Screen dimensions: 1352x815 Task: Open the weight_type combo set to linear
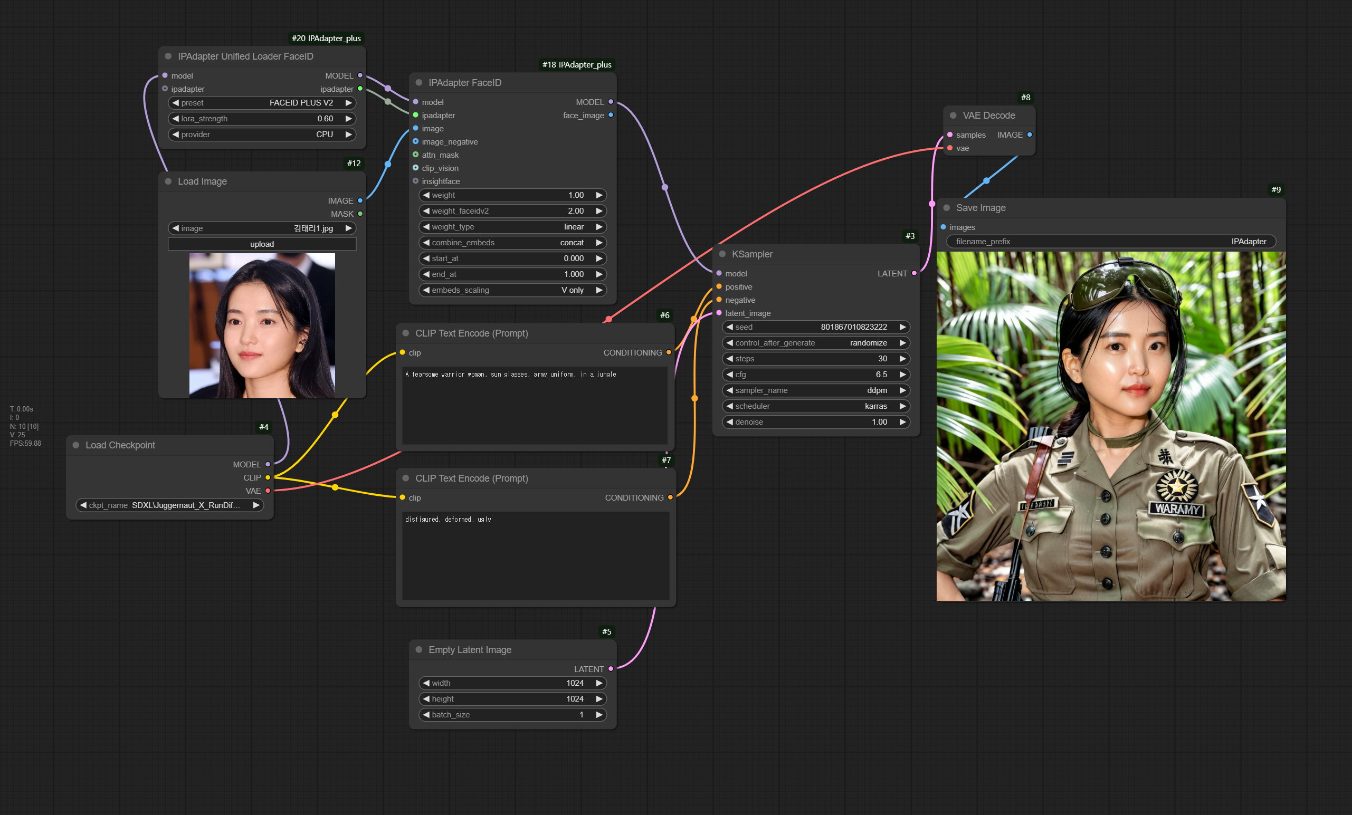512,227
